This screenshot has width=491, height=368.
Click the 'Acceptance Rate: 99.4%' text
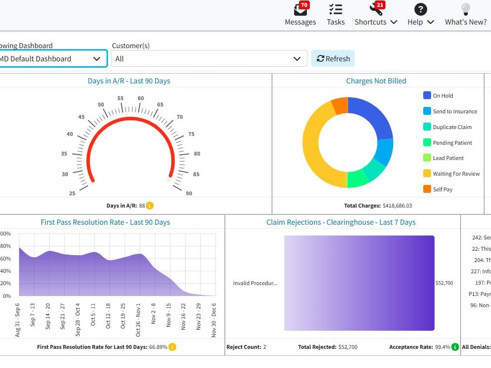pyautogui.click(x=420, y=347)
